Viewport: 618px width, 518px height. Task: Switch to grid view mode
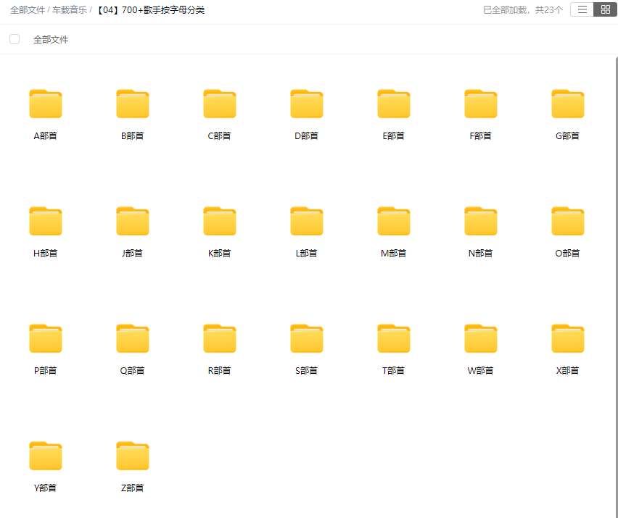(x=606, y=9)
